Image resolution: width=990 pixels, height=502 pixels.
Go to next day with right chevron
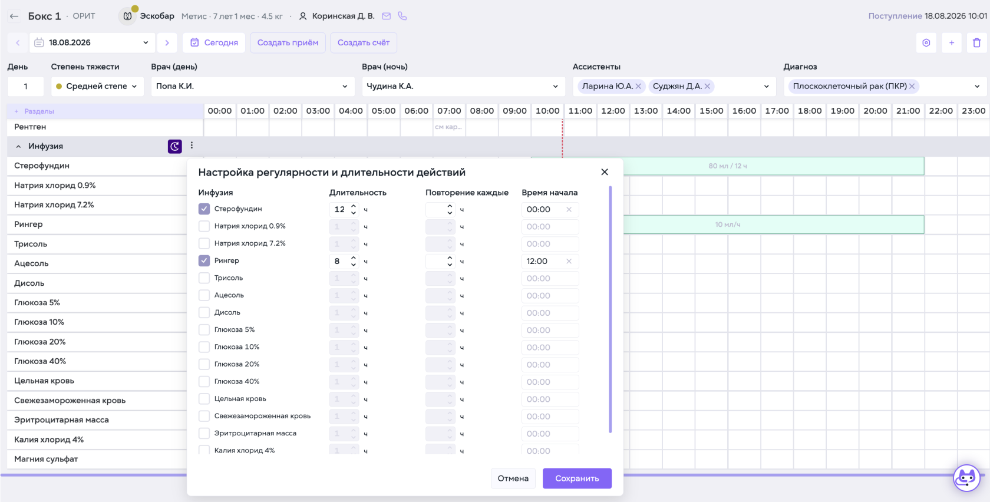point(167,42)
